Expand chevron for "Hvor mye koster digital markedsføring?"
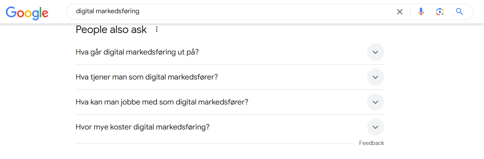 click(375, 127)
